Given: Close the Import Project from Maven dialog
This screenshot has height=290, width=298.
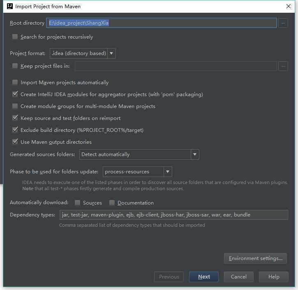Looking at the screenshot, I should click(x=289, y=6).
